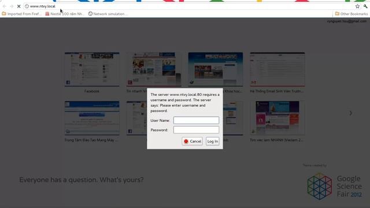Click "Everyone has a question" theme text
This screenshot has width=370, height=208.
[x=82, y=180]
